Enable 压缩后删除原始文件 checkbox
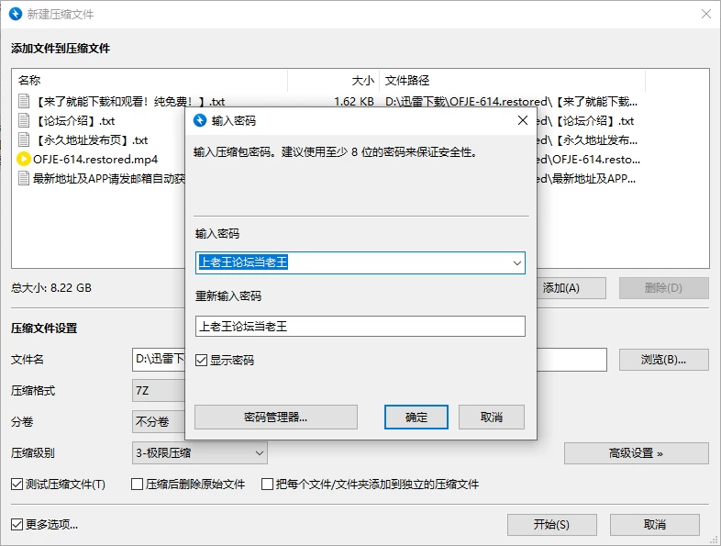 pyautogui.click(x=137, y=484)
